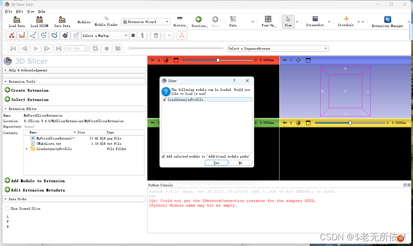Create an angle markup
413x246 pixels.
pos(32,36)
